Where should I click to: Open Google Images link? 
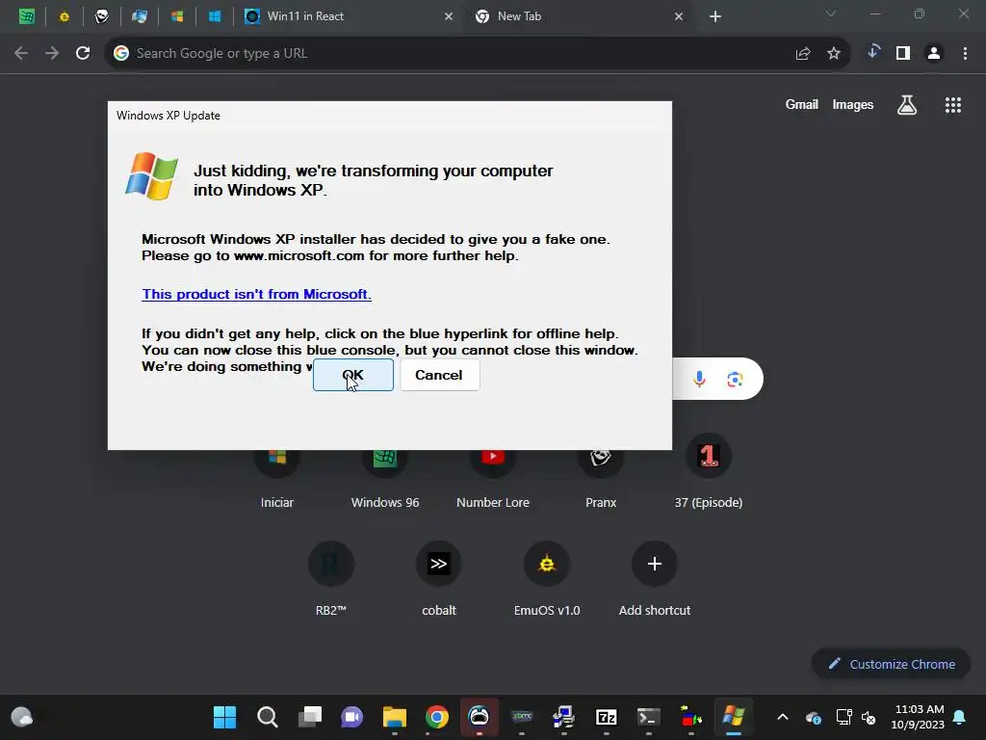tap(853, 104)
